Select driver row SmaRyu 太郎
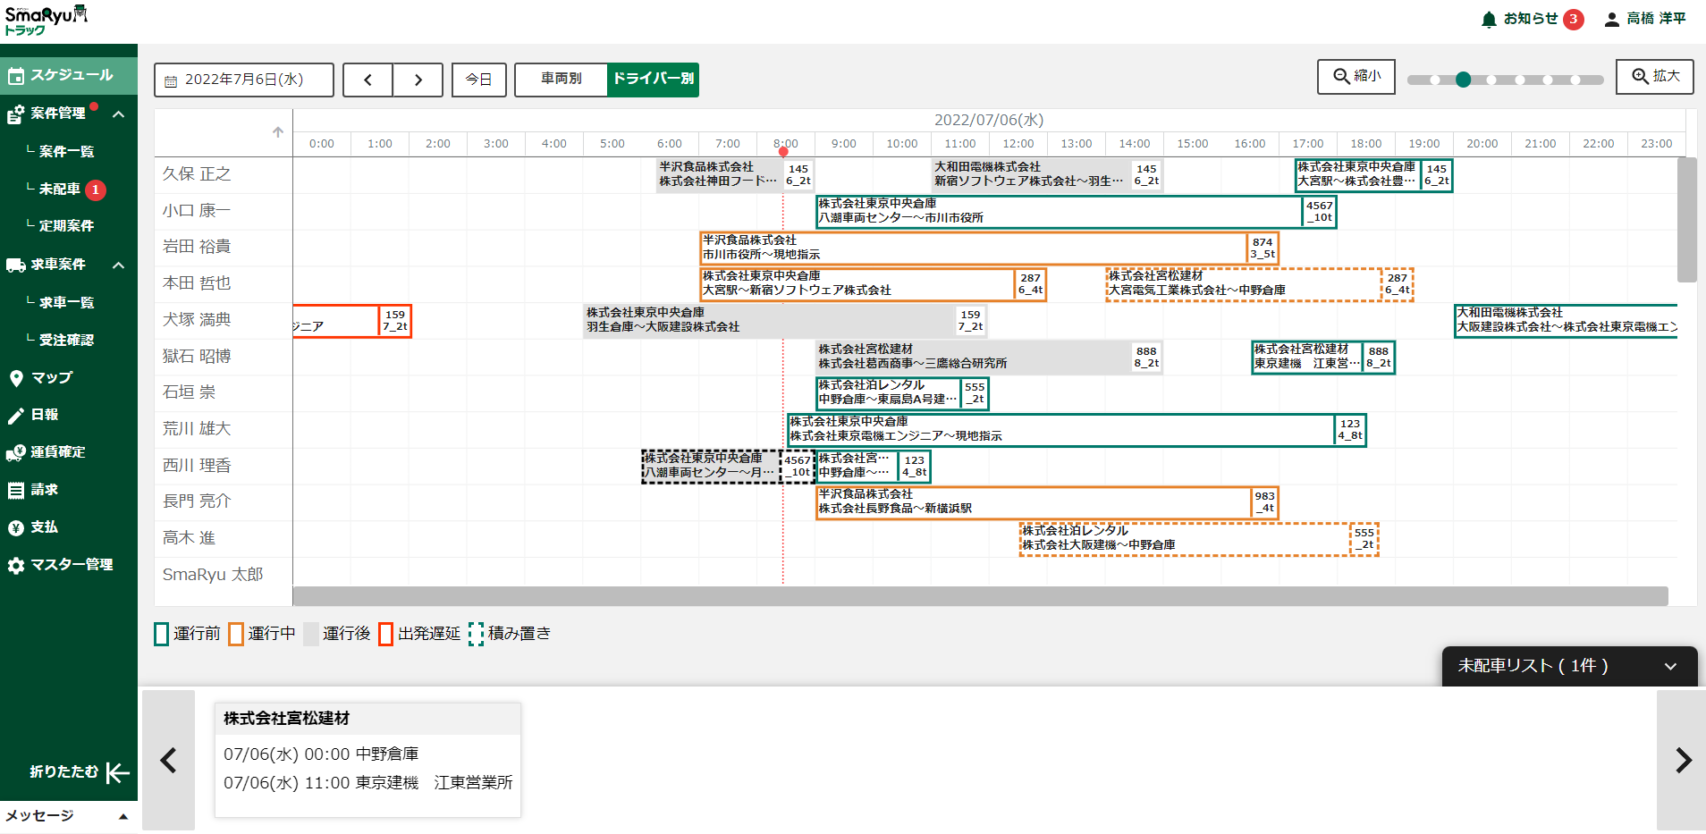Viewport: 1706px width, 834px height. click(224, 575)
